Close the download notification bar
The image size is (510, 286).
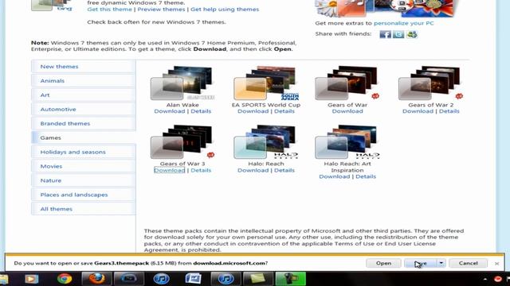point(496,264)
